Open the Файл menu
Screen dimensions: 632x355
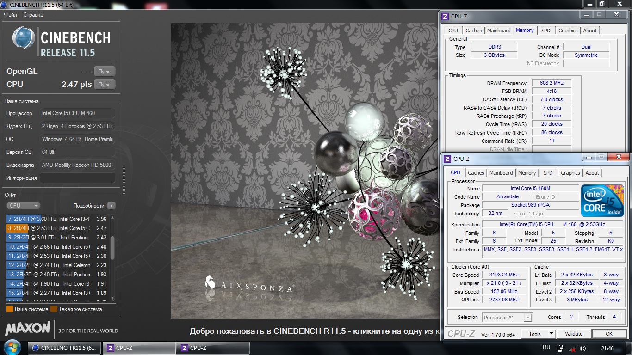pyautogui.click(x=10, y=15)
